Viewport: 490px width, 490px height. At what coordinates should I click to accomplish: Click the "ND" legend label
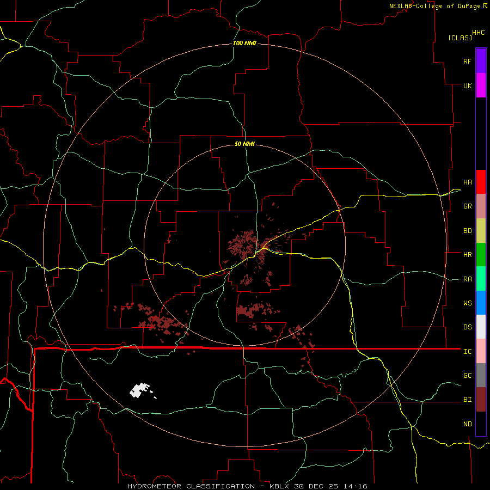(467, 424)
